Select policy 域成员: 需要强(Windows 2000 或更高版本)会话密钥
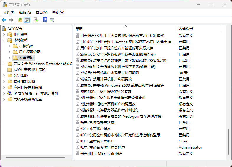 coord(122,85)
